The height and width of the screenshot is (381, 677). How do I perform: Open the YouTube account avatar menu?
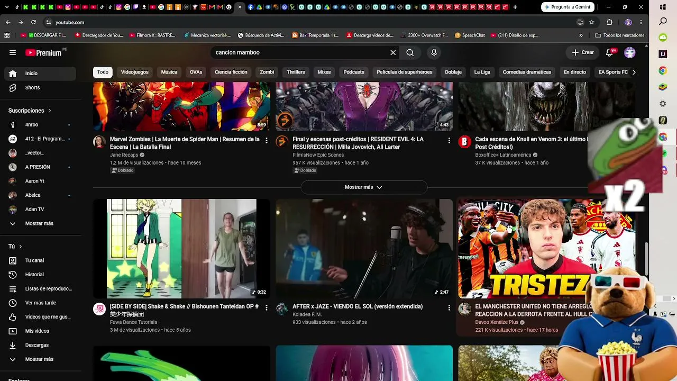click(x=629, y=52)
